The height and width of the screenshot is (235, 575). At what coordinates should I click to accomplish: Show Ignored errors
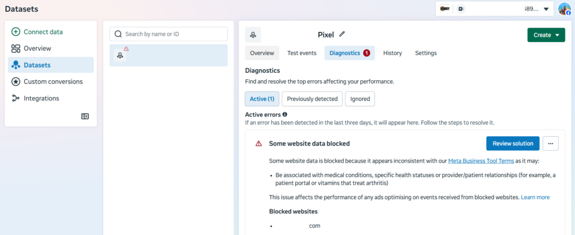click(360, 99)
